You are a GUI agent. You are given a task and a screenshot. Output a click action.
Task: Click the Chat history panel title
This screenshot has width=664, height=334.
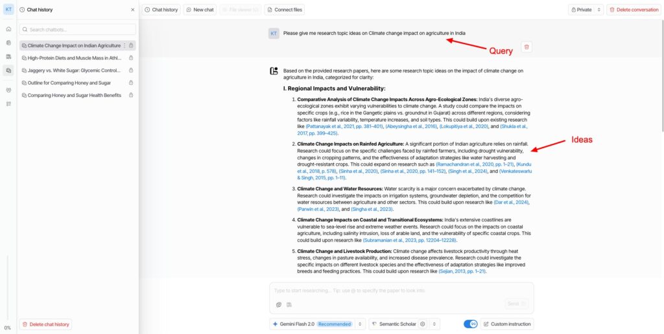(x=40, y=9)
